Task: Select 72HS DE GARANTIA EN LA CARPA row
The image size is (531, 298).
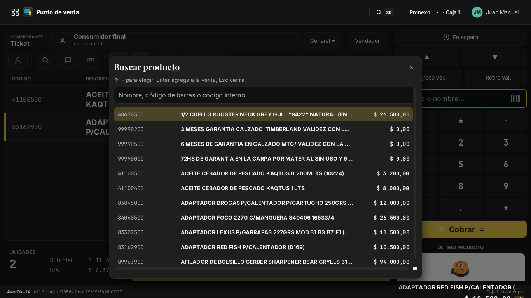Action: pos(264,159)
